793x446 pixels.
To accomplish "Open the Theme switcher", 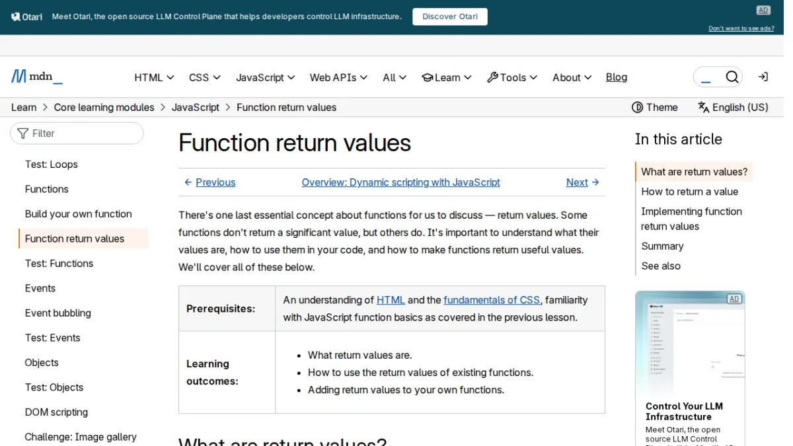I will [655, 107].
